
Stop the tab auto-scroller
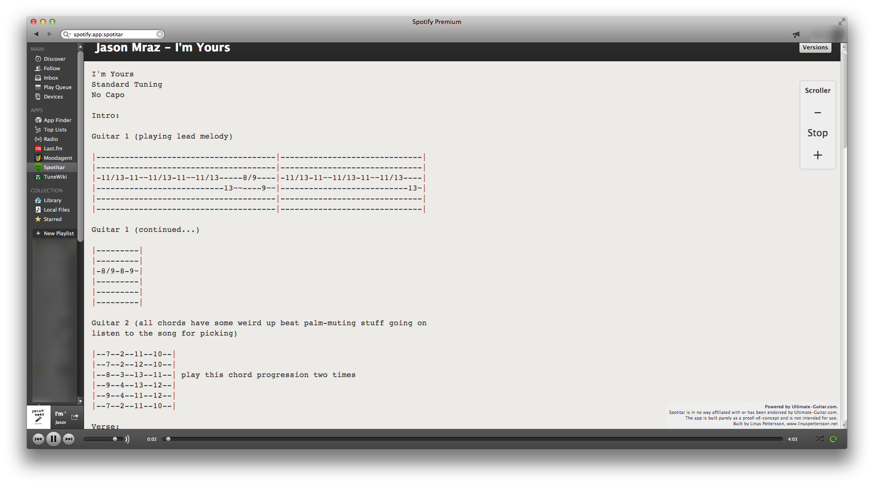click(x=817, y=133)
